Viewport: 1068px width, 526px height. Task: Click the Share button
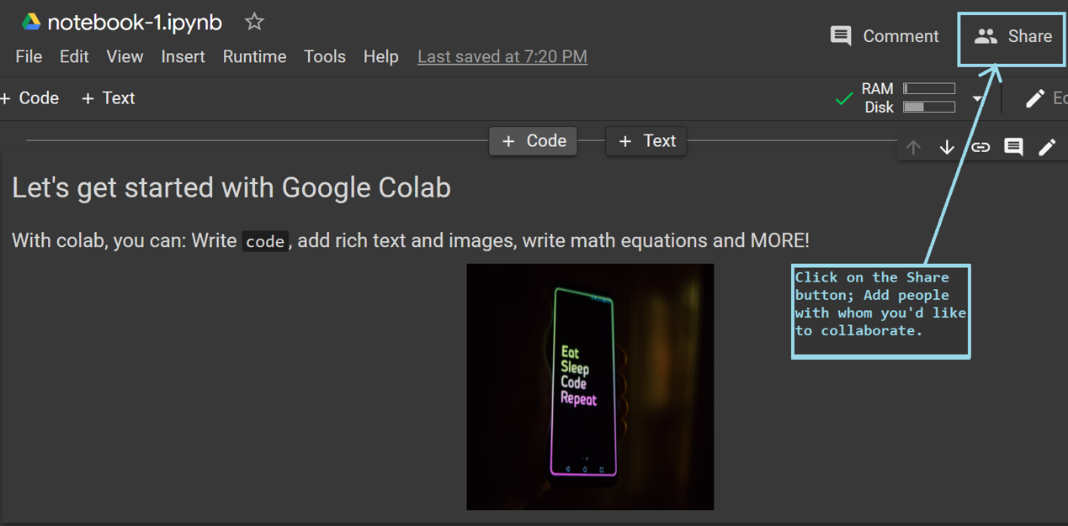coord(1012,37)
